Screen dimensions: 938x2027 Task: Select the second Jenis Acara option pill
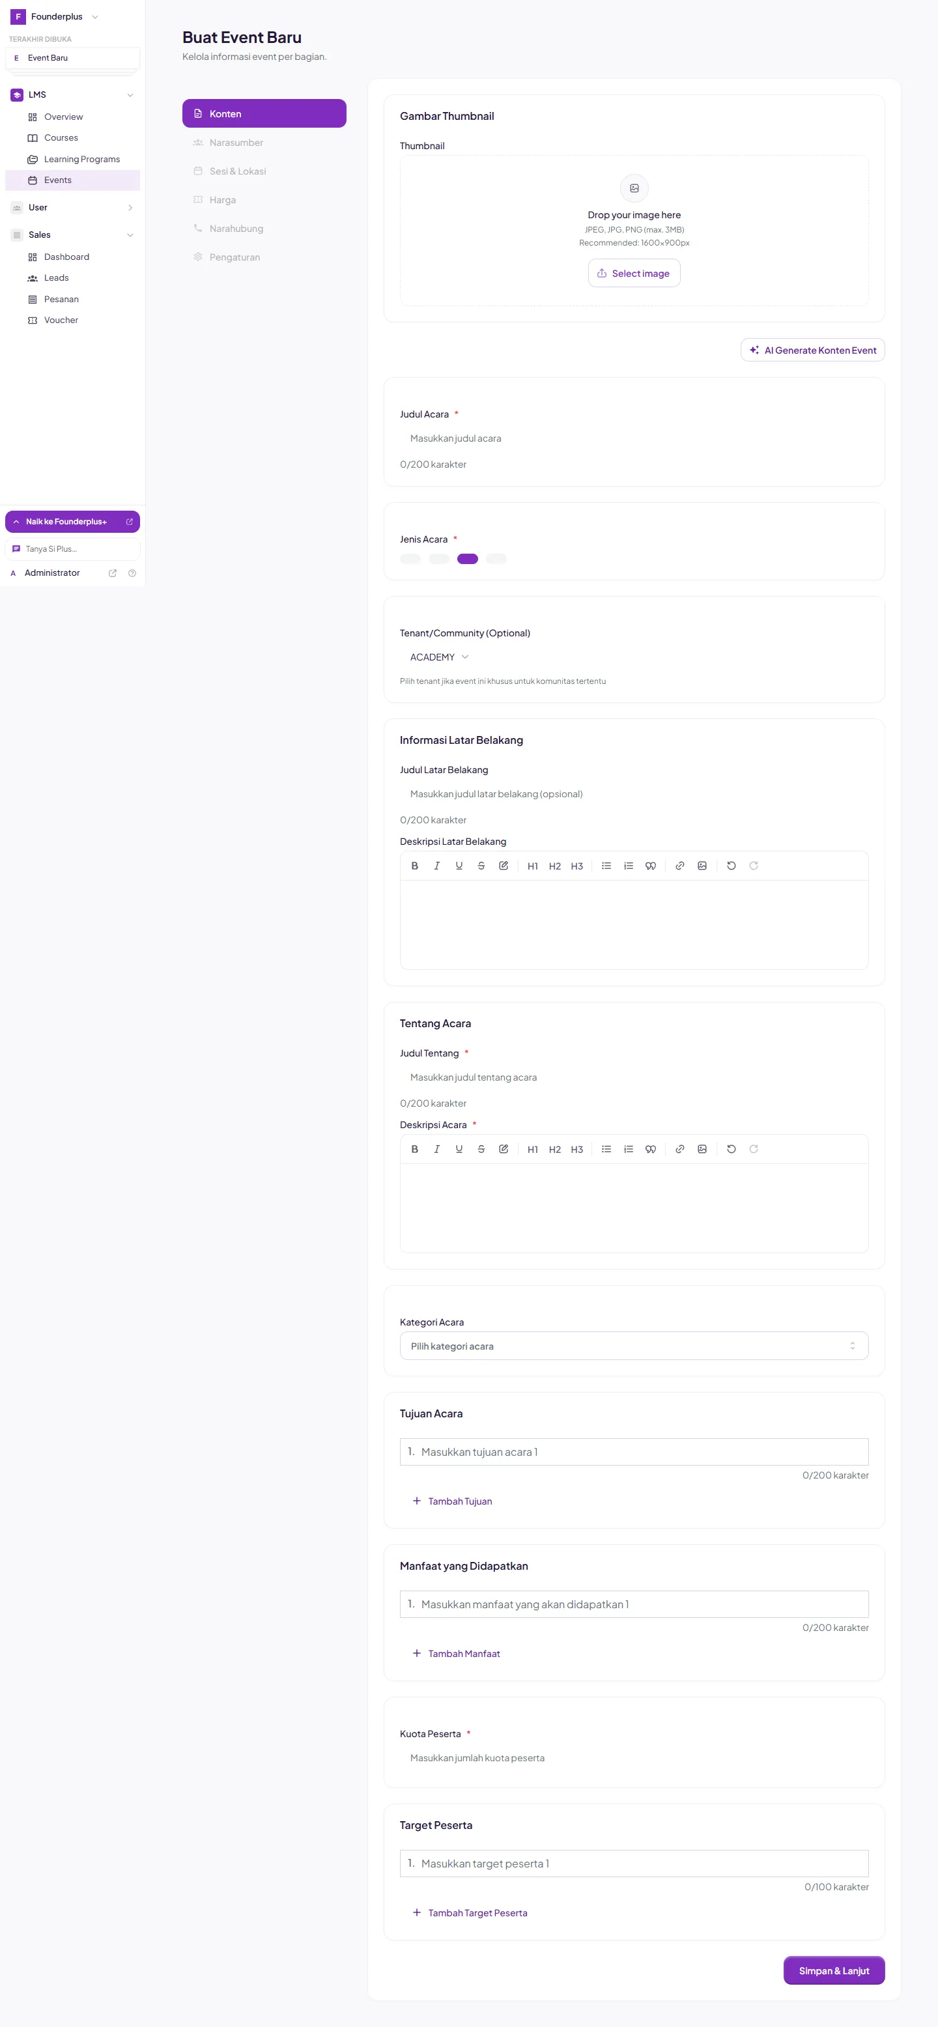[439, 559]
